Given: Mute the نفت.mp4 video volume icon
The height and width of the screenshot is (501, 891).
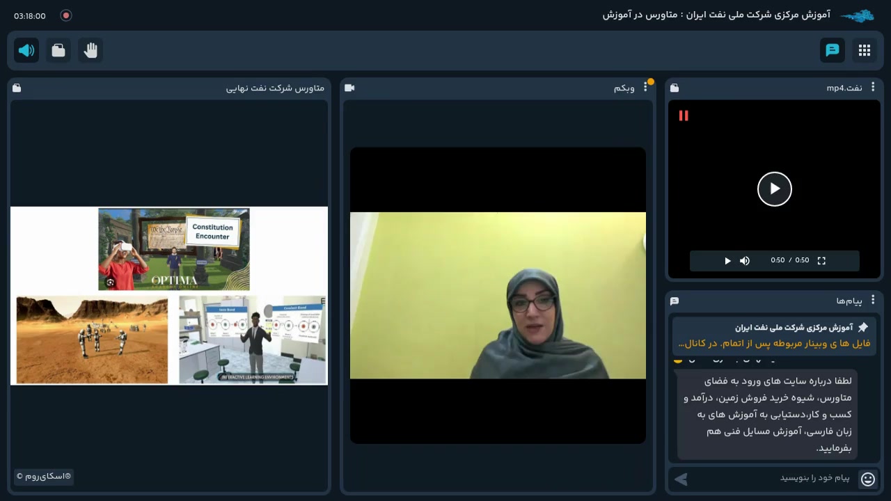Looking at the screenshot, I should point(745,261).
